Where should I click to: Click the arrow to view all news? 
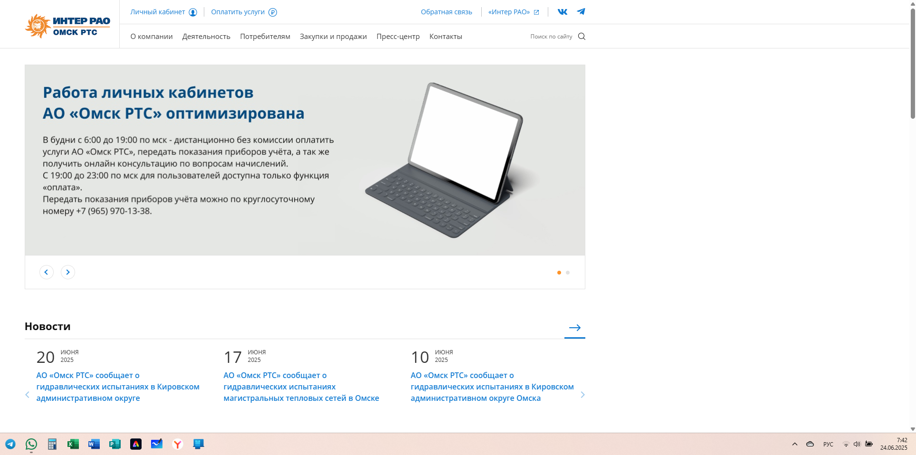point(575,328)
